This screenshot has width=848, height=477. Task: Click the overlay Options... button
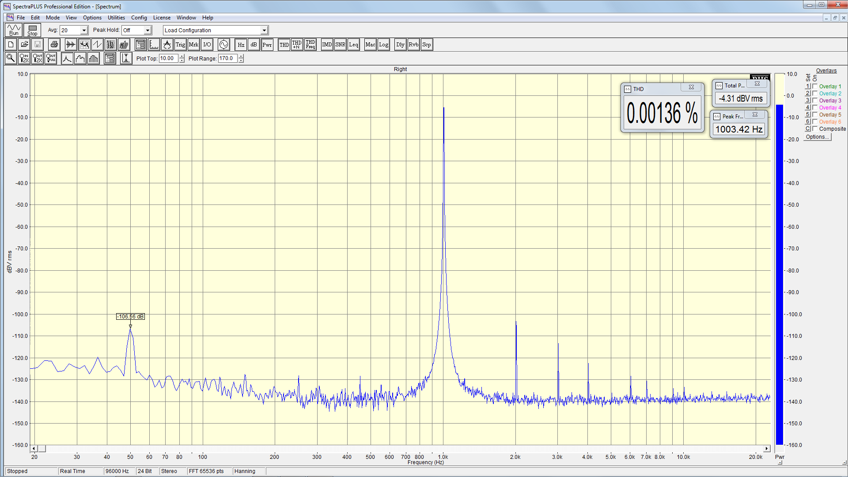click(817, 137)
